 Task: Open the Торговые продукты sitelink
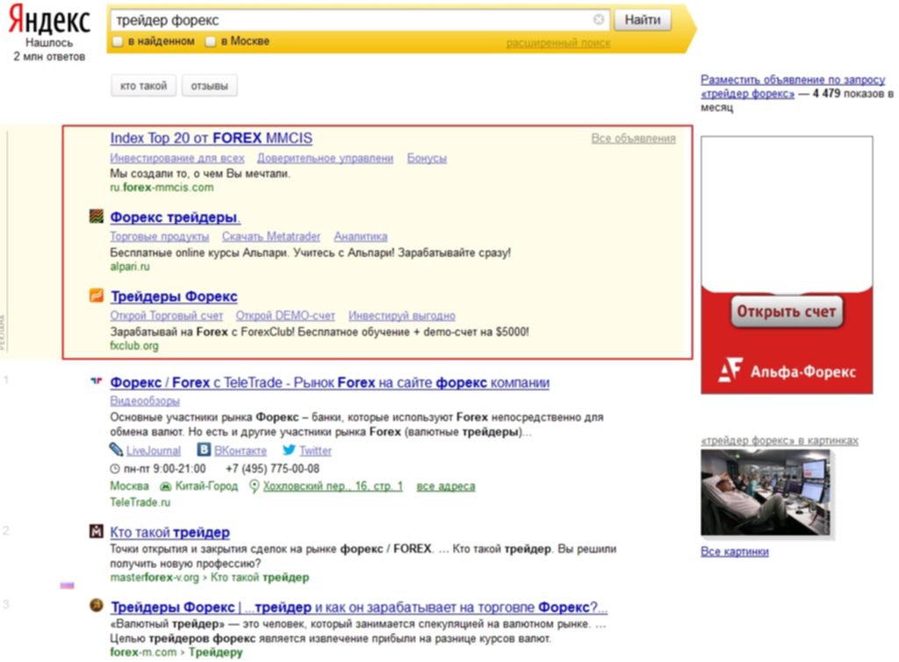160,237
